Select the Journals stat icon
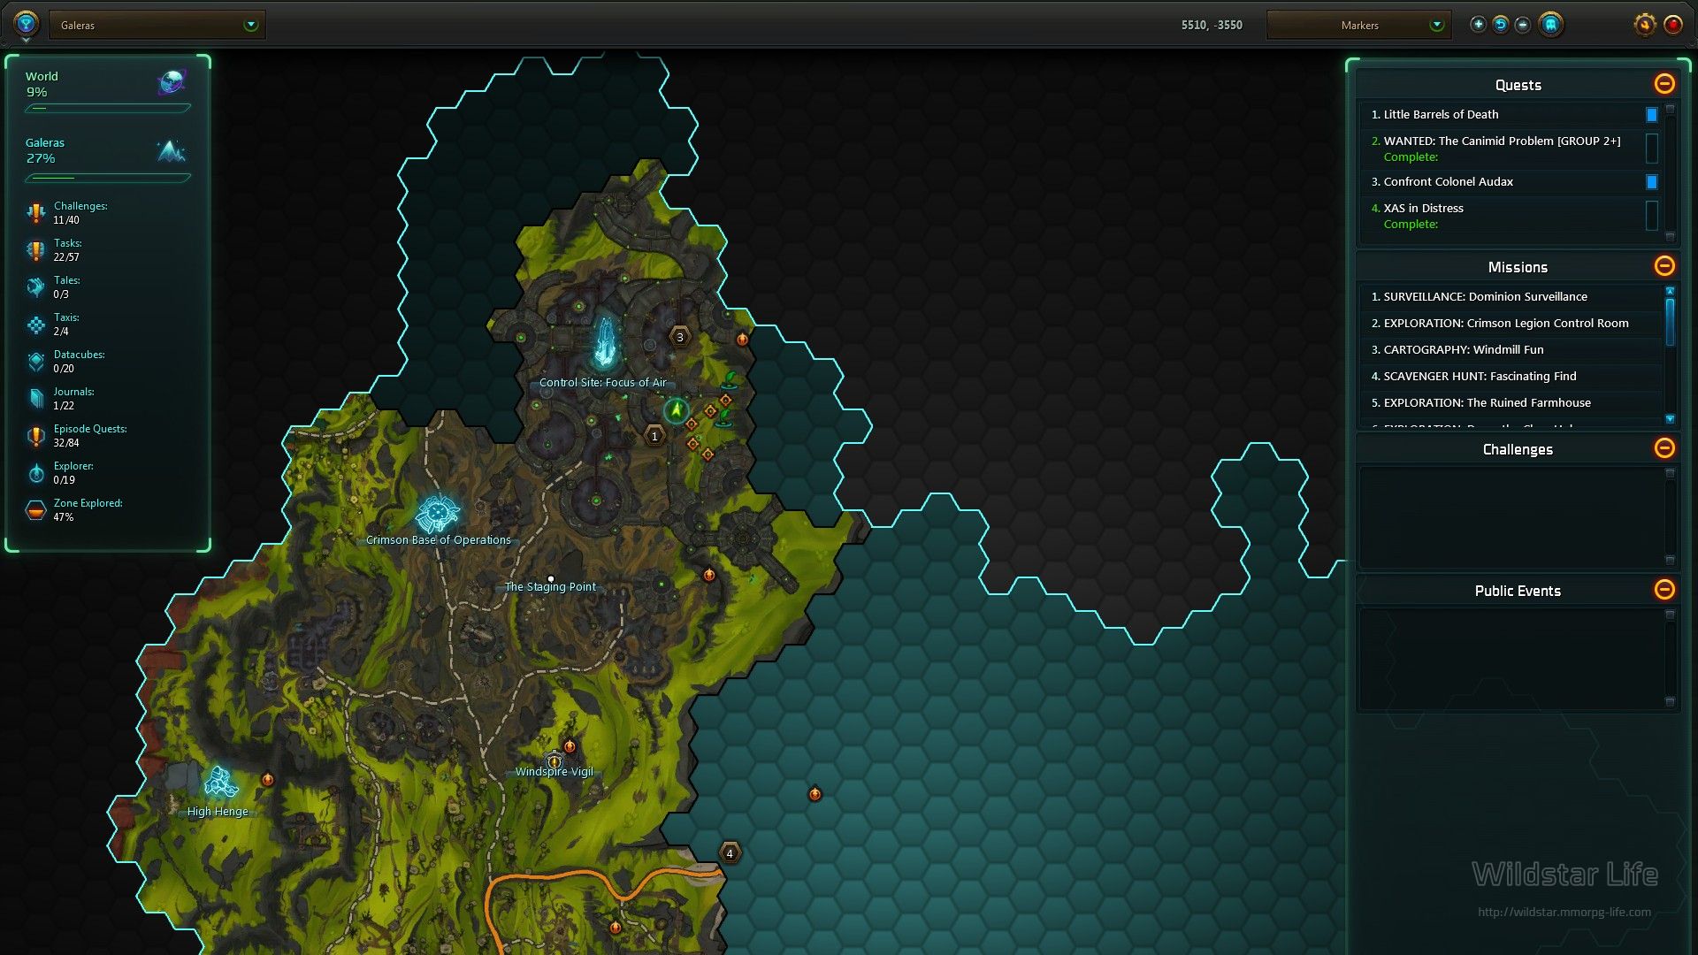Screen dimensions: 1698x955 tap(35, 399)
